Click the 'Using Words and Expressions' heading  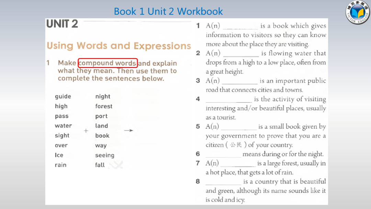[x=119, y=46]
